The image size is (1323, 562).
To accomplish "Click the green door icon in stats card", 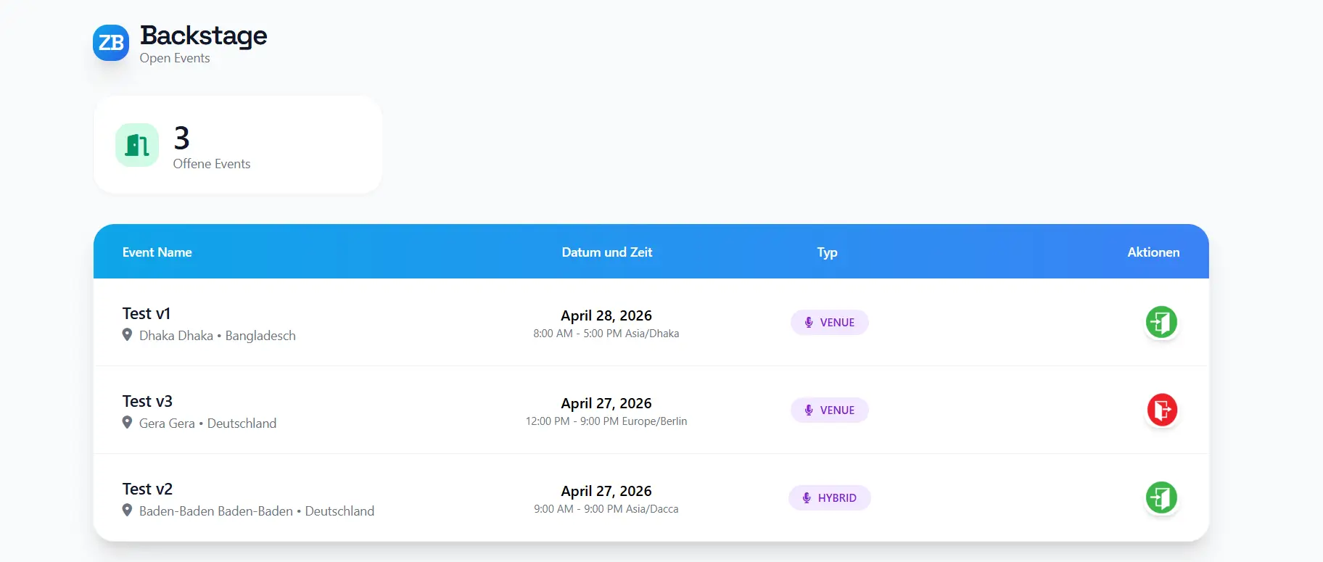I will pyautogui.click(x=137, y=145).
